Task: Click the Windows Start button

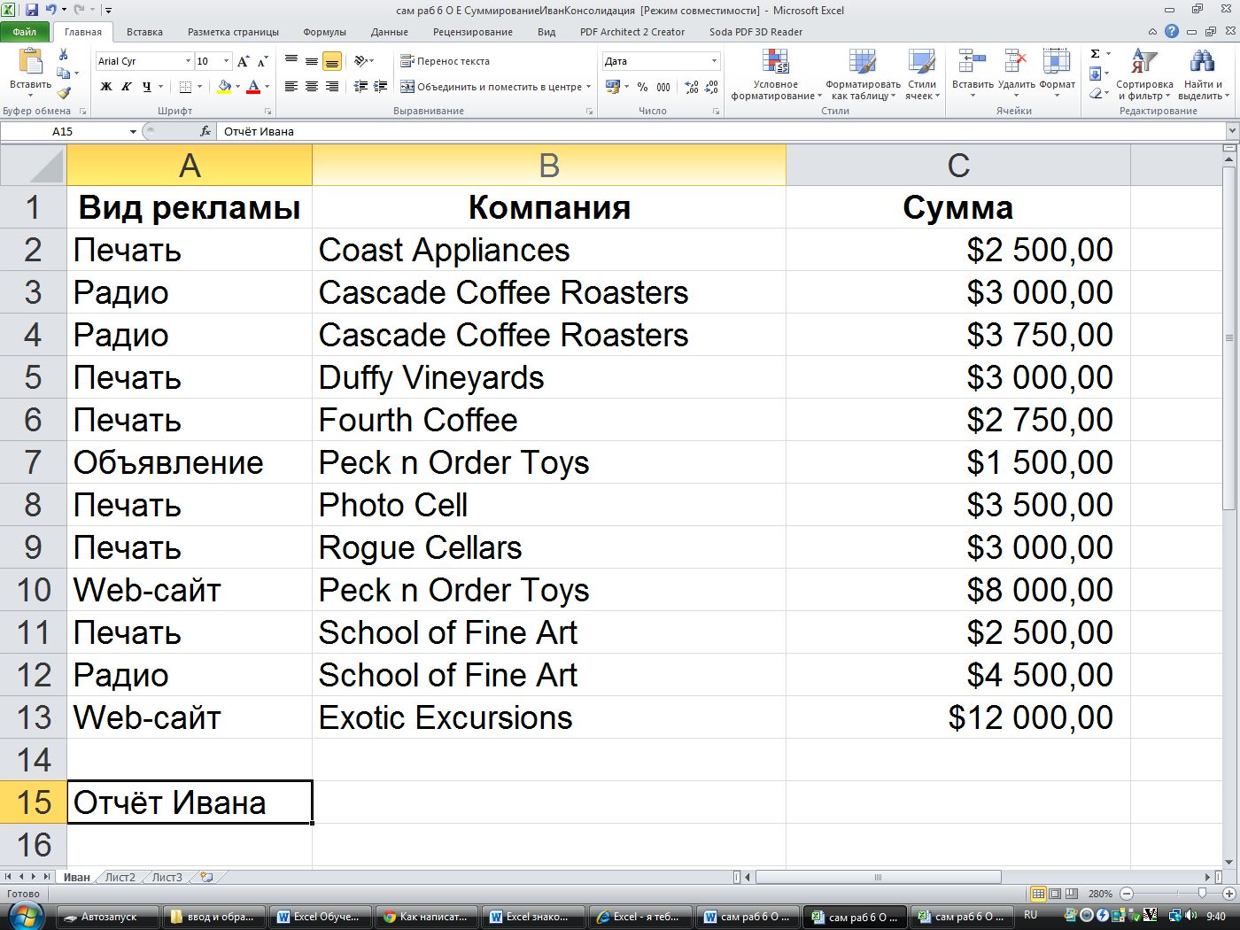Action: point(26,917)
